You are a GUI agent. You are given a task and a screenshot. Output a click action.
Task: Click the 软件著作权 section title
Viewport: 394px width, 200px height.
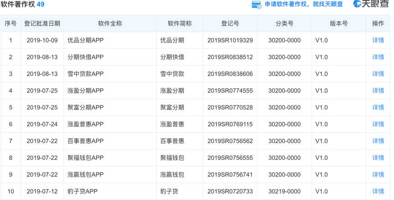(17, 5)
